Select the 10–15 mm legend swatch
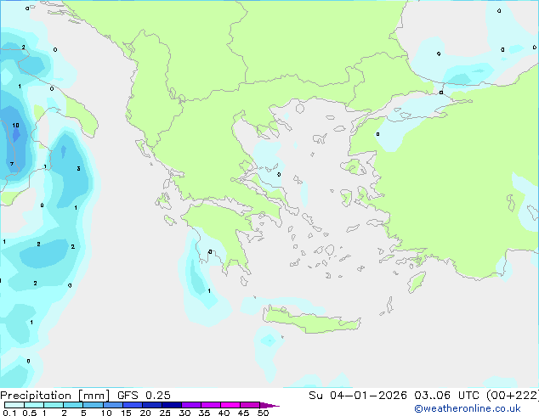Viewport: 539px width, 416px height. (x=112, y=405)
